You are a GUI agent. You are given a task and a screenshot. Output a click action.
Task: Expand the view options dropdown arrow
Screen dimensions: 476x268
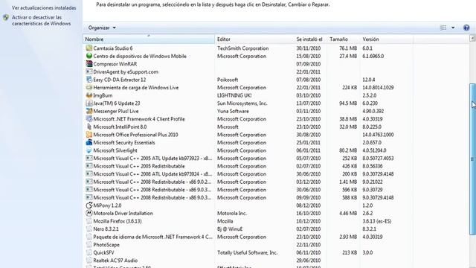(453, 28)
